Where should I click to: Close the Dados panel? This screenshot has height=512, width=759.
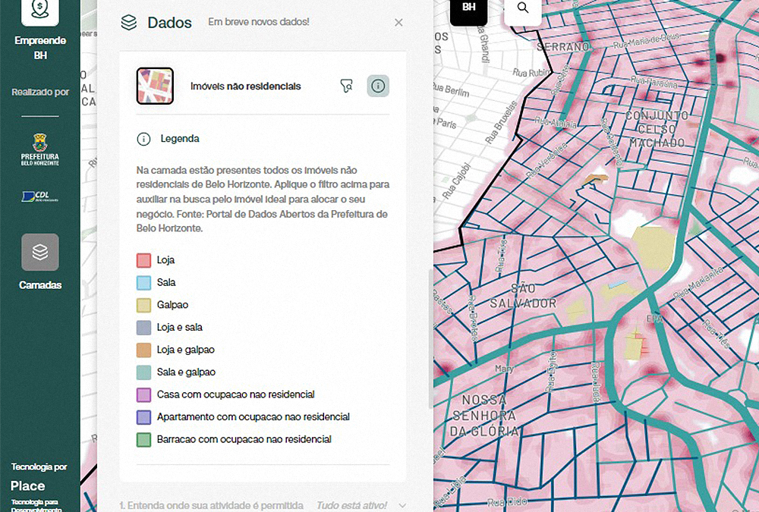pos(398,23)
